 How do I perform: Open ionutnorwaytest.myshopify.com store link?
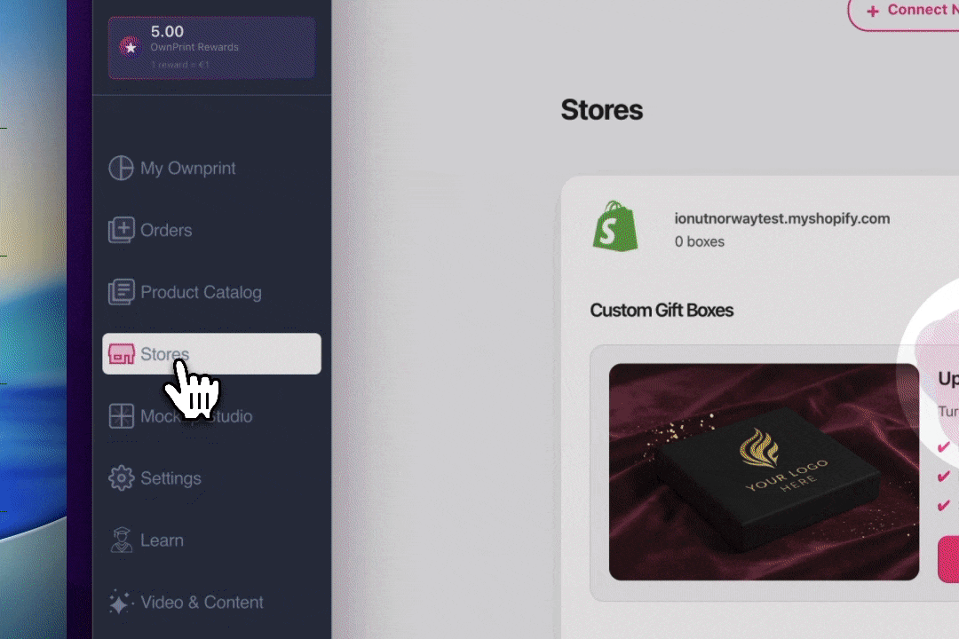point(781,218)
